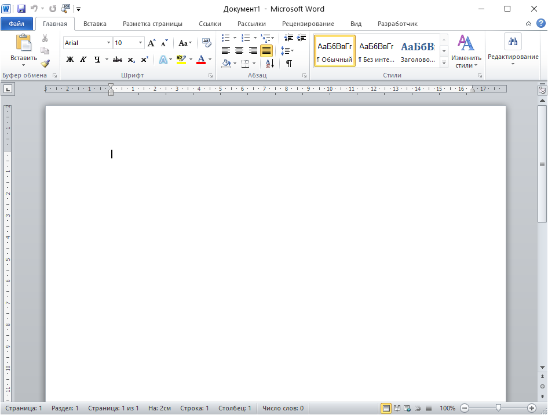The width and height of the screenshot is (548, 415).
Task: Select the strikethrough icon
Action: pyautogui.click(x=118, y=60)
